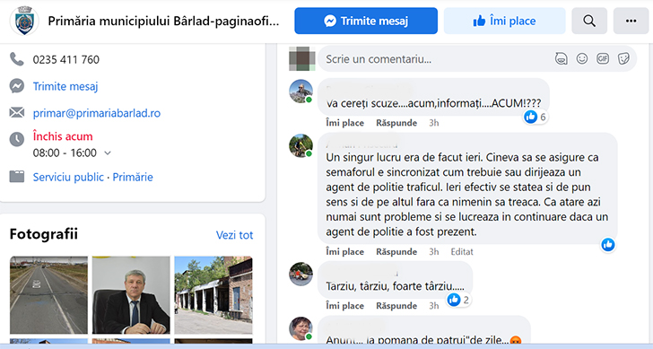Image resolution: width=653 pixels, height=349 pixels.
Task: Open the page search magnifier
Action: pyautogui.click(x=589, y=21)
